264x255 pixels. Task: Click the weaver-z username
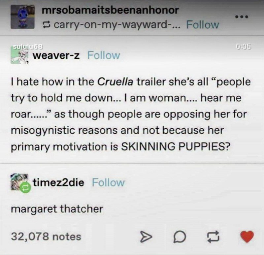(x=56, y=56)
